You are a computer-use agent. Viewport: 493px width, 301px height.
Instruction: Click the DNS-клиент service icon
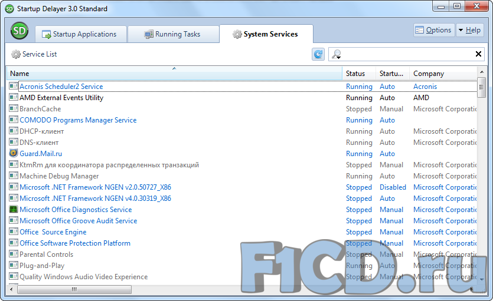14,142
